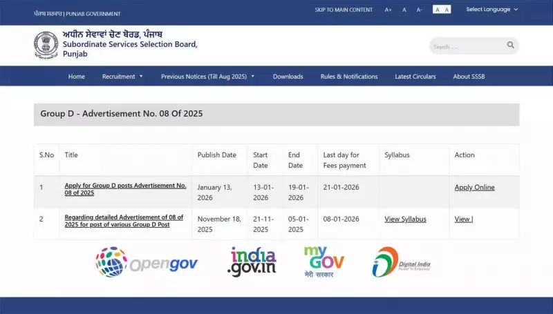Expand the Recruitment menu dropdown

(x=122, y=77)
